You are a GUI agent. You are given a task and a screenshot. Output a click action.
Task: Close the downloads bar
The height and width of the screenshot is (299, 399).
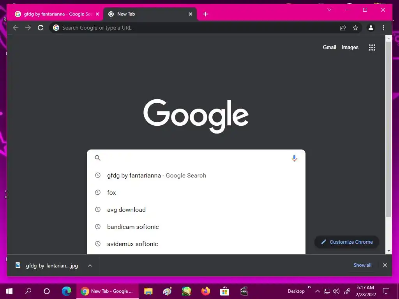(x=385, y=265)
